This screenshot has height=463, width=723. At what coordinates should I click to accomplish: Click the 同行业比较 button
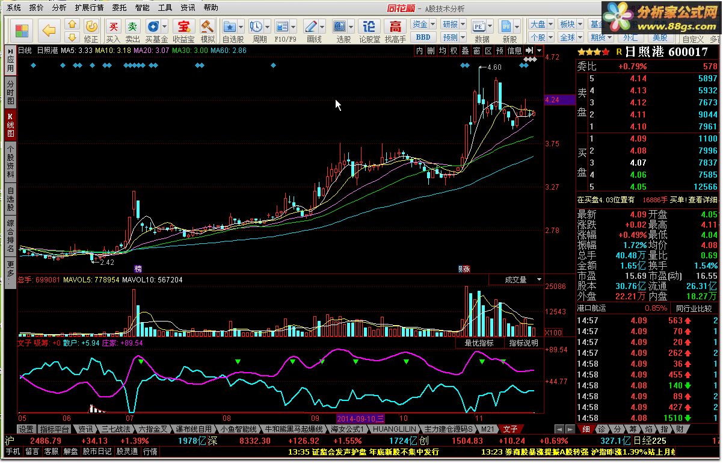coord(693,308)
